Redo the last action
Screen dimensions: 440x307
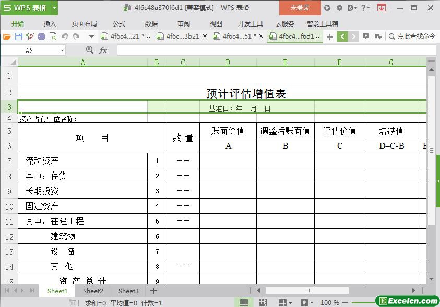click(76, 36)
